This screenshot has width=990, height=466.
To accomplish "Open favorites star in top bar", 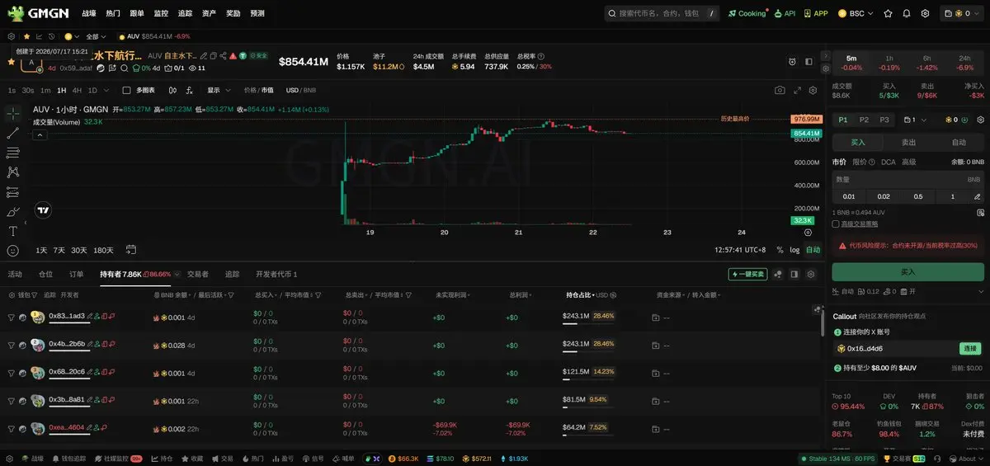I will coord(888,13).
